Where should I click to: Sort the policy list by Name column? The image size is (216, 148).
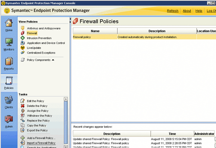(95, 31)
